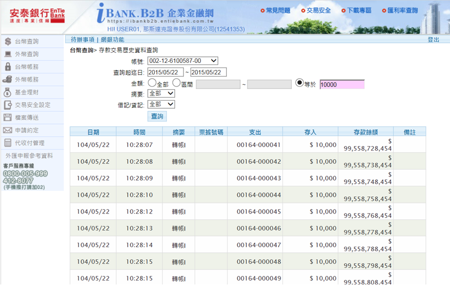Click the 查詢 search button
This screenshot has height=289, width=450.
[157, 116]
